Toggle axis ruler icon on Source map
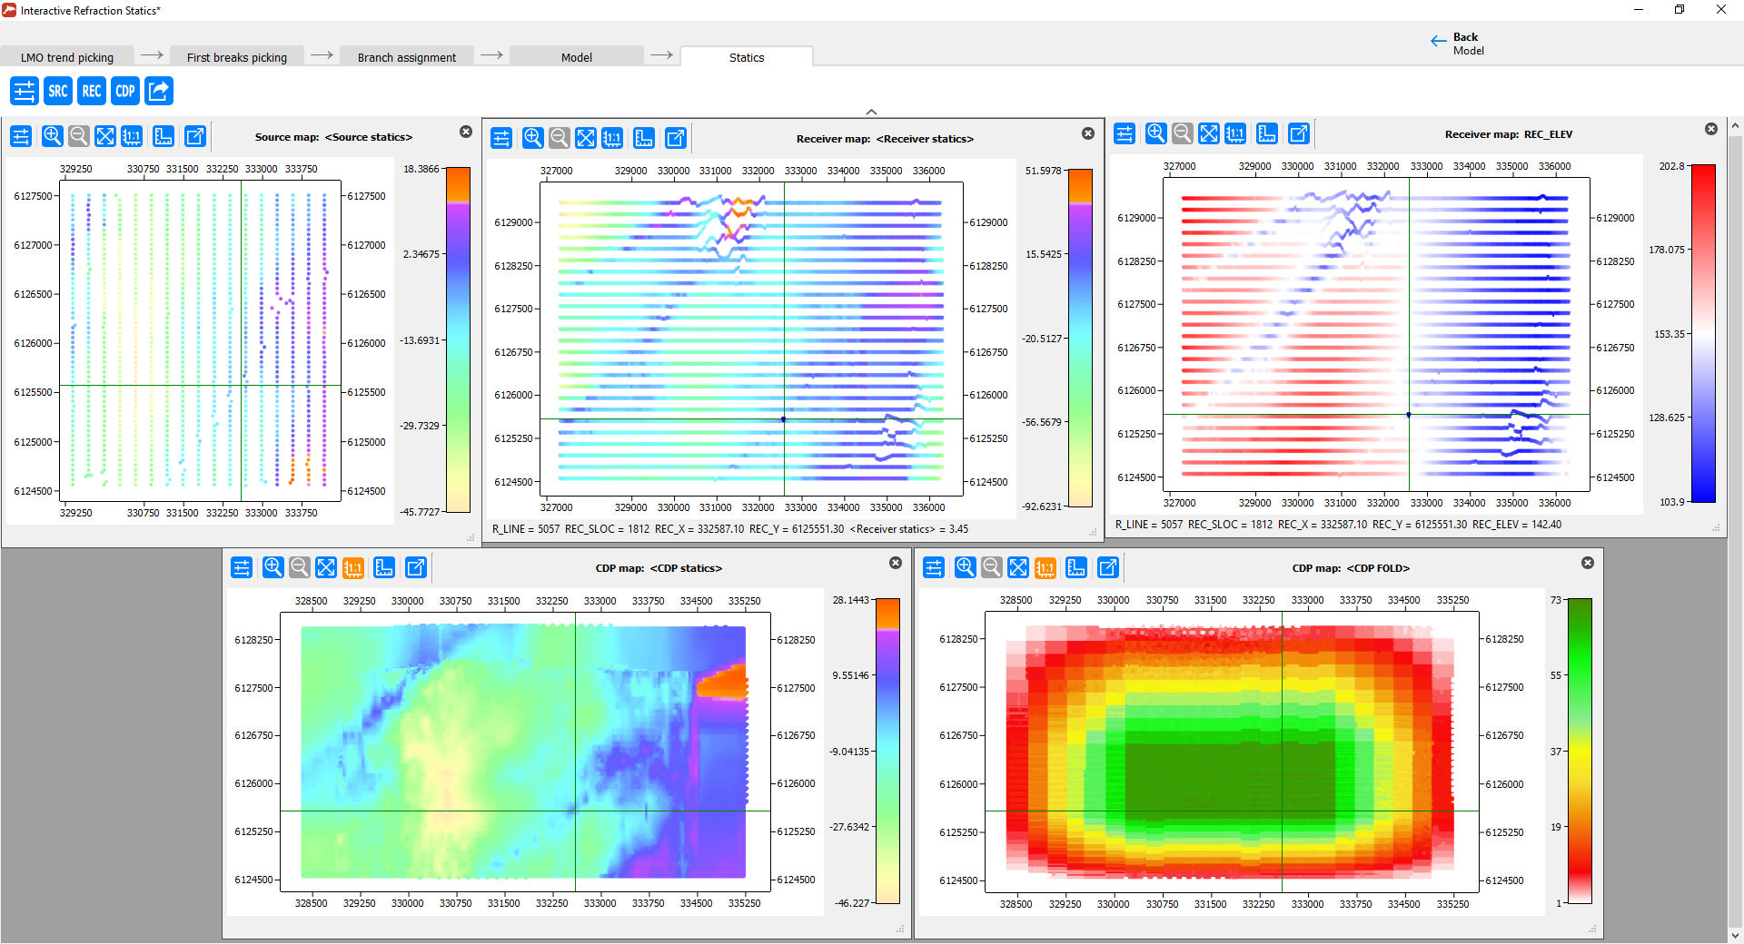The height and width of the screenshot is (944, 1744). [163, 136]
